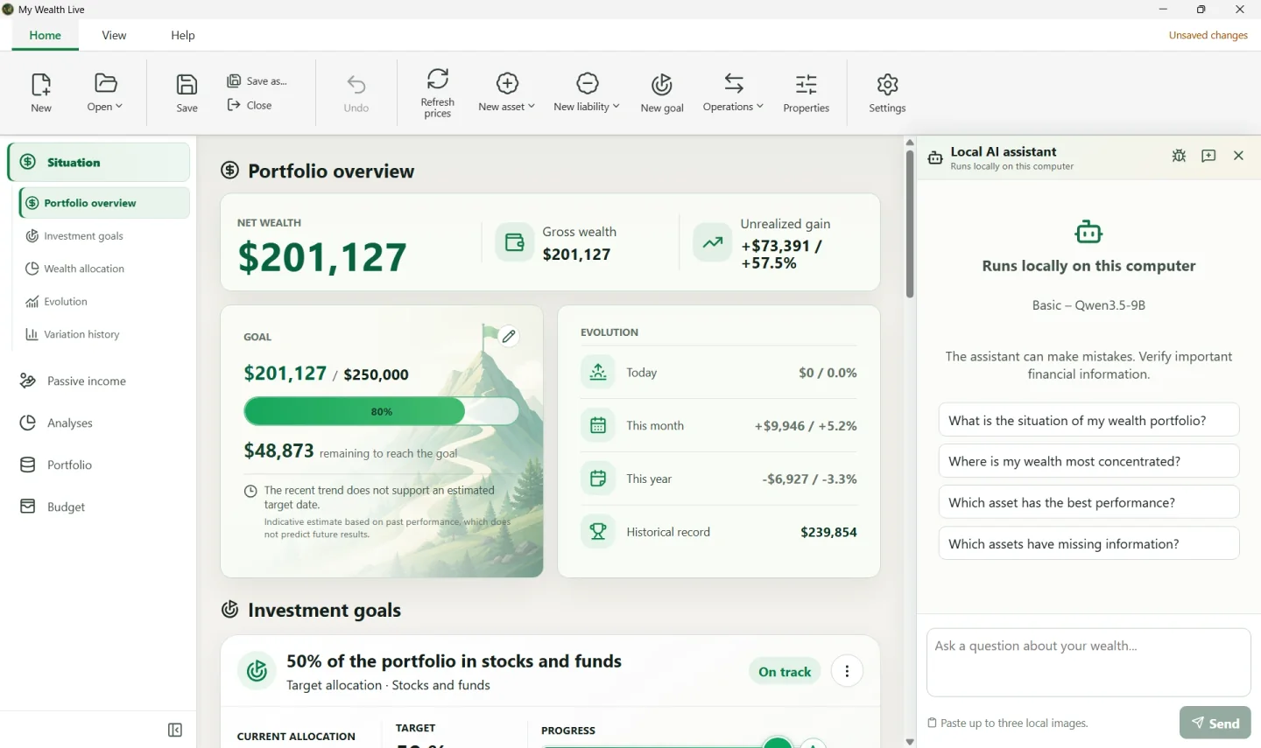The height and width of the screenshot is (748, 1261).
Task: Open the Help tab
Action: pyautogui.click(x=183, y=35)
